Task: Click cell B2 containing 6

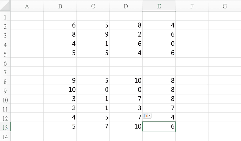Action: pos(60,25)
